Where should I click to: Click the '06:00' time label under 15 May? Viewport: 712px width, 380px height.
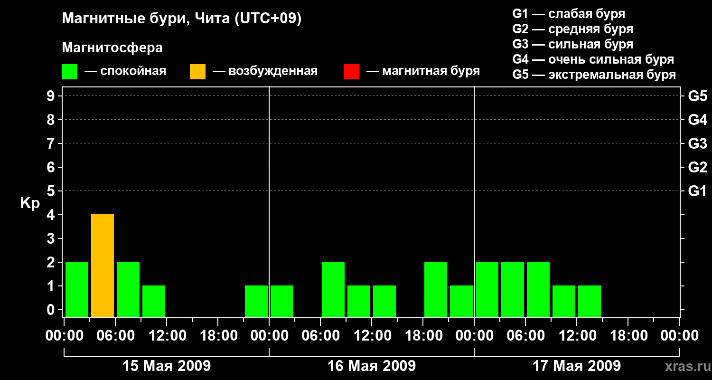pyautogui.click(x=115, y=335)
